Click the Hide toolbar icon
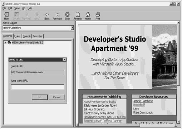The width and height of the screenshot is (182, 129). 6,15
